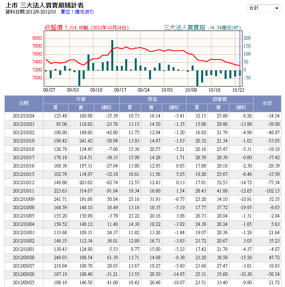The image size is (285, 287).
Task: Select the 2012/10/11 date cell
Action: click(24, 191)
